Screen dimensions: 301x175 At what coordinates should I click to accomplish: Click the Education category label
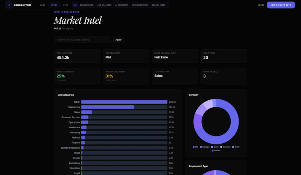coord(74,168)
